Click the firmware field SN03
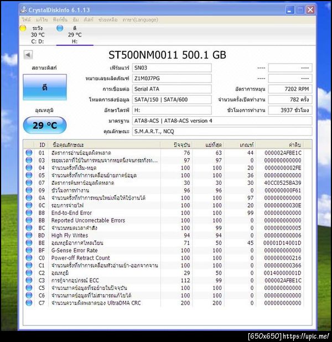The image size is (332, 342). coord(172,68)
